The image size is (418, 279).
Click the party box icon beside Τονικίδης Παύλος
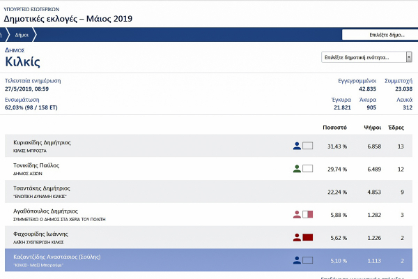click(308, 168)
